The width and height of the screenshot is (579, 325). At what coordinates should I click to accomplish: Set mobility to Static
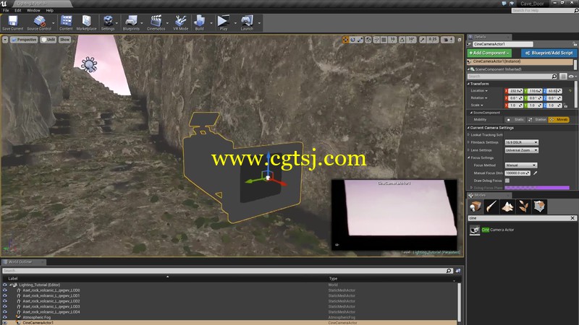[516, 120]
